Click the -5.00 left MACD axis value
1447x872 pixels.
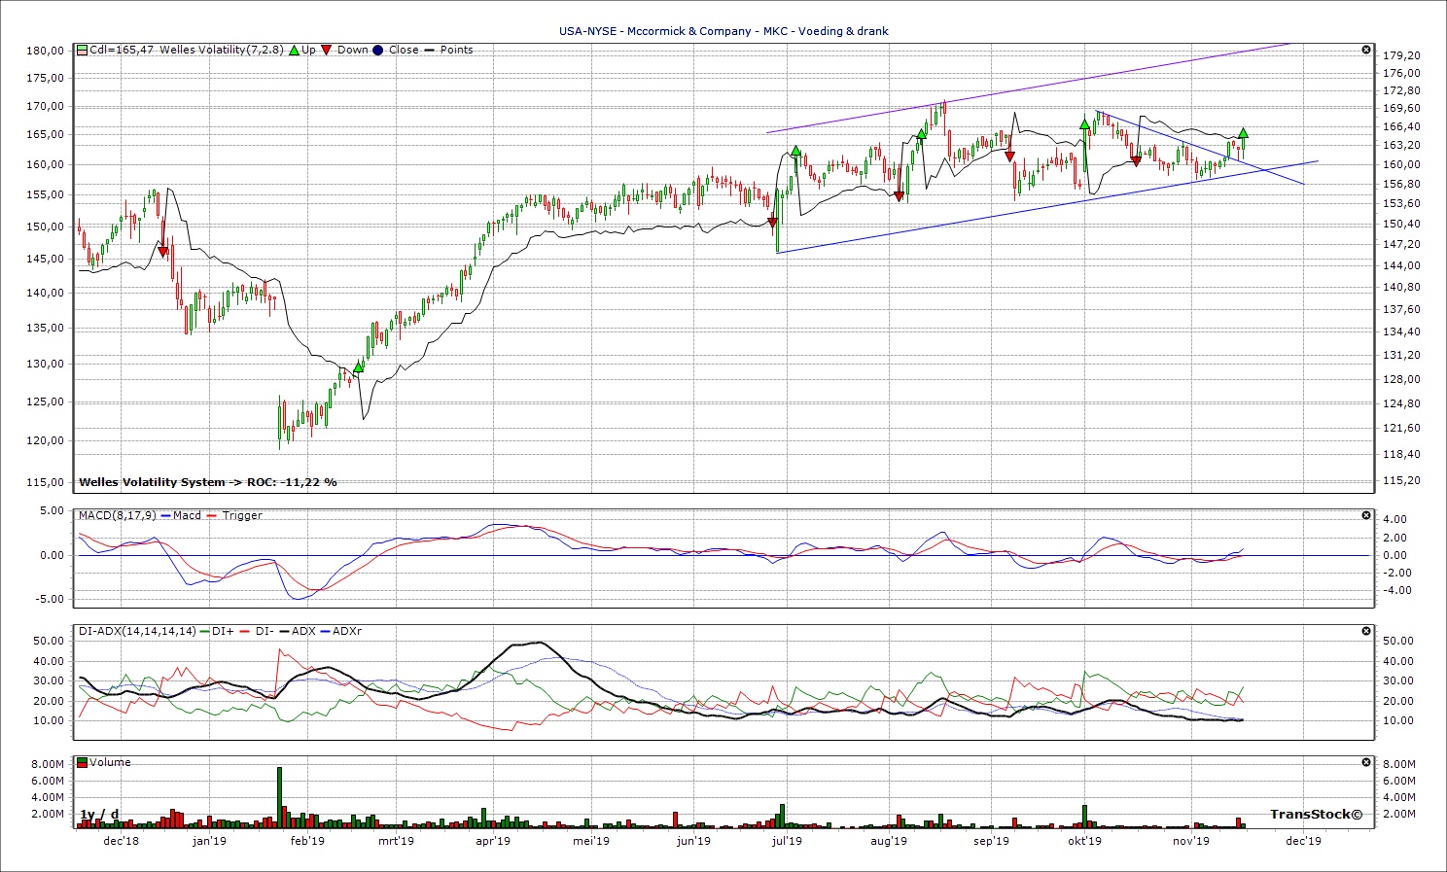click(49, 599)
